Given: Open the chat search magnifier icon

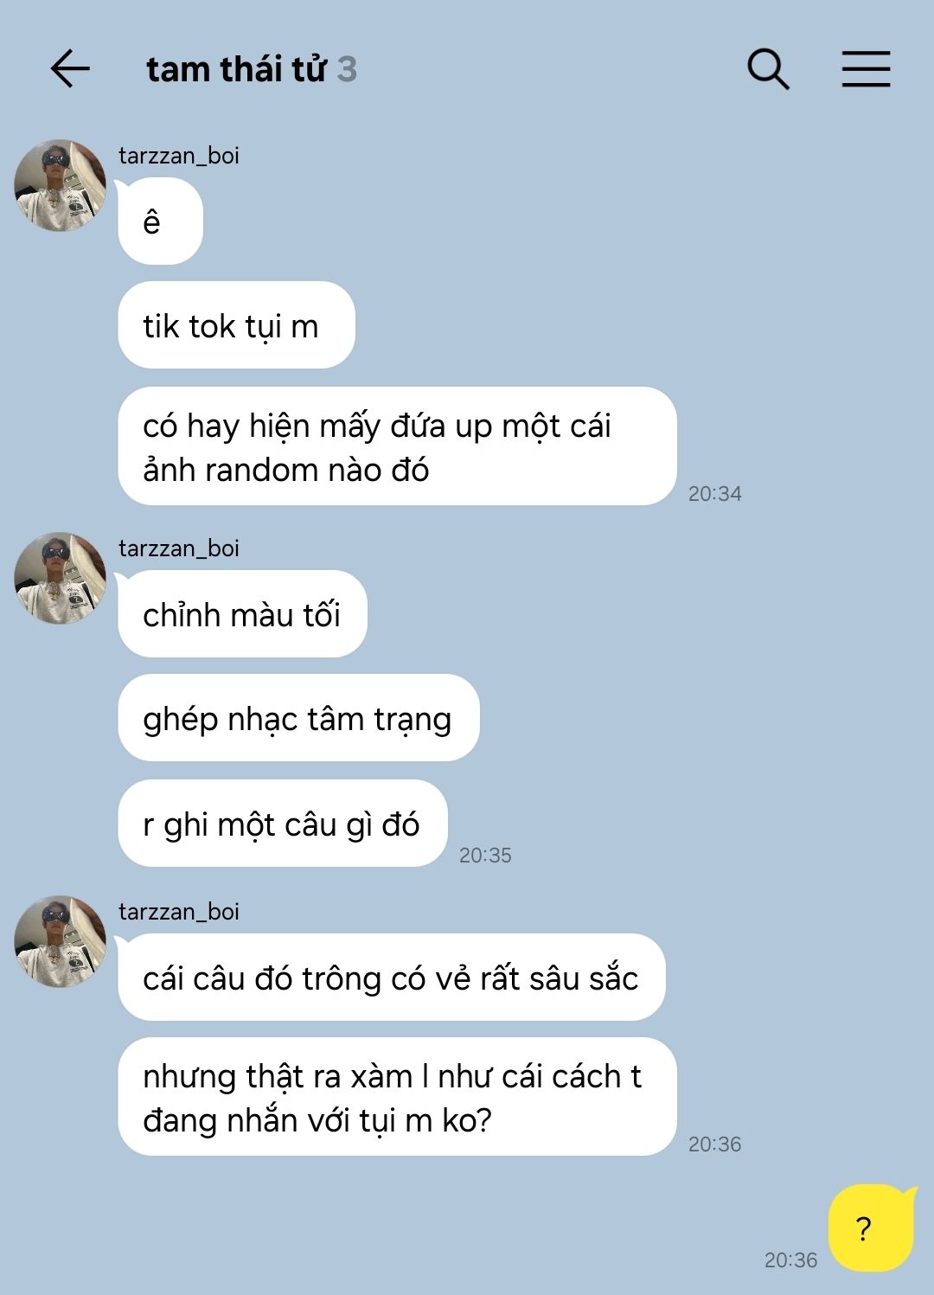Looking at the screenshot, I should coord(768,69).
